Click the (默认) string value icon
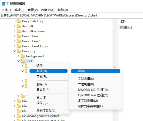 click(121, 27)
